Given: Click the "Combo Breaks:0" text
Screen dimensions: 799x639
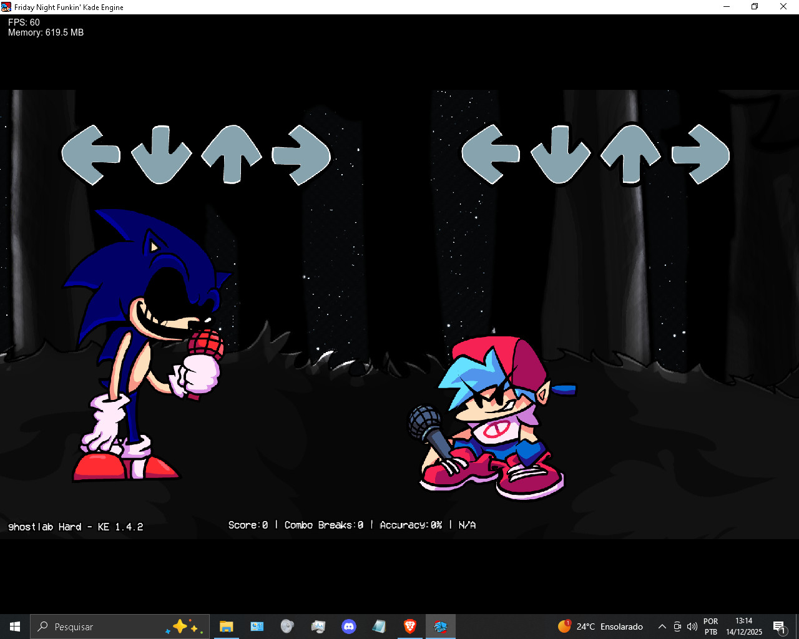Looking at the screenshot, I should pos(324,525).
